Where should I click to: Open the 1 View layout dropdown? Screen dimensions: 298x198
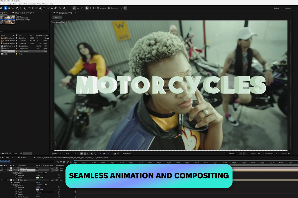click(x=286, y=154)
